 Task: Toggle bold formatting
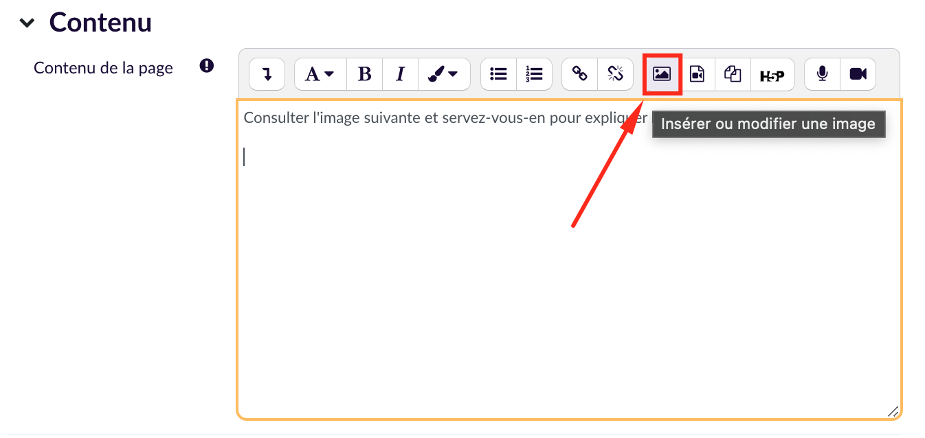365,74
